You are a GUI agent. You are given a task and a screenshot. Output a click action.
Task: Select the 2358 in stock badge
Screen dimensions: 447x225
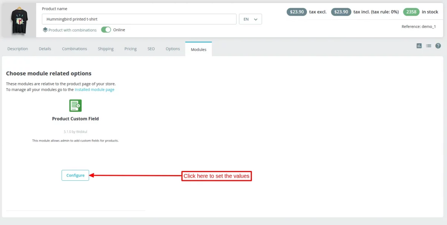click(x=411, y=12)
